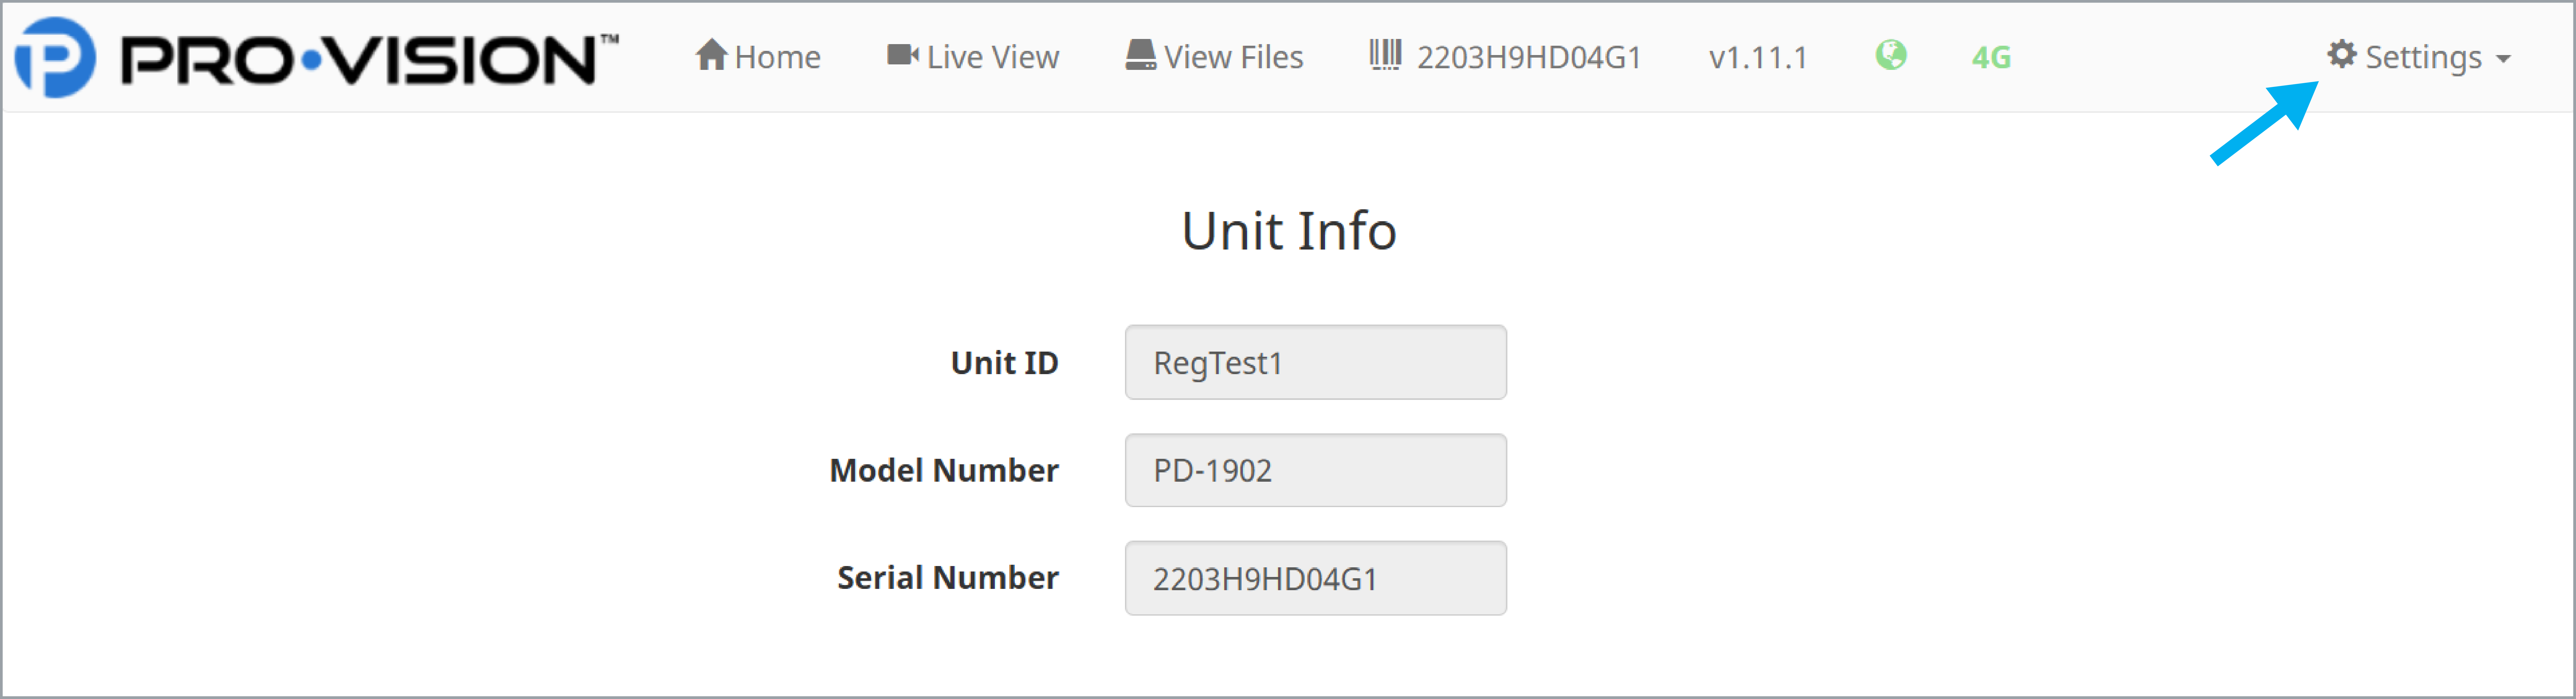Click the drive icon beside View Files
The image size is (2576, 699).
coord(1140,55)
